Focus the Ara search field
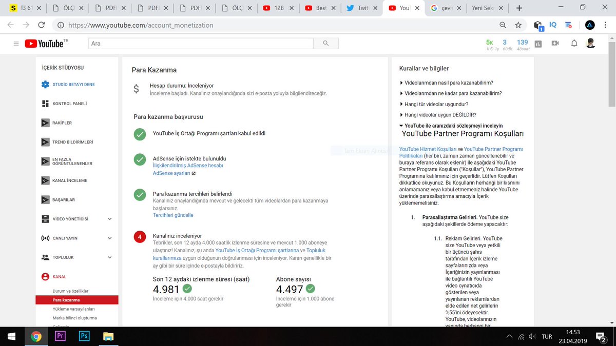Viewport: 616px width, 346px height. click(x=201, y=44)
